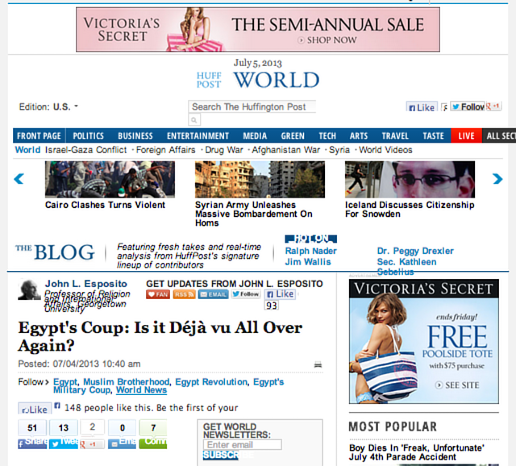Click the previous carousel arrow
The height and width of the screenshot is (466, 516).
click(19, 179)
